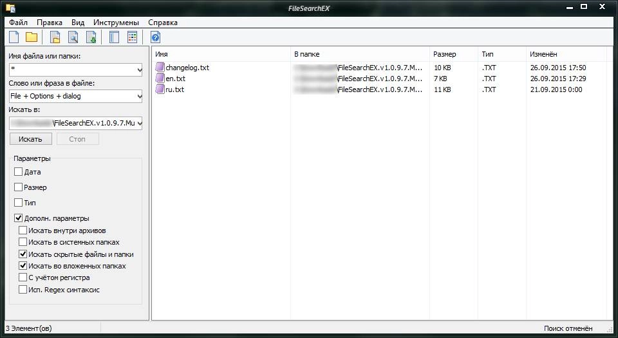618x338 pixels.
Task: Select the en.txt result name
Action: (175, 79)
